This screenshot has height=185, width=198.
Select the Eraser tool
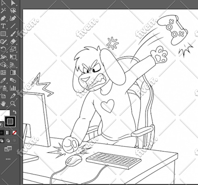(13, 42)
